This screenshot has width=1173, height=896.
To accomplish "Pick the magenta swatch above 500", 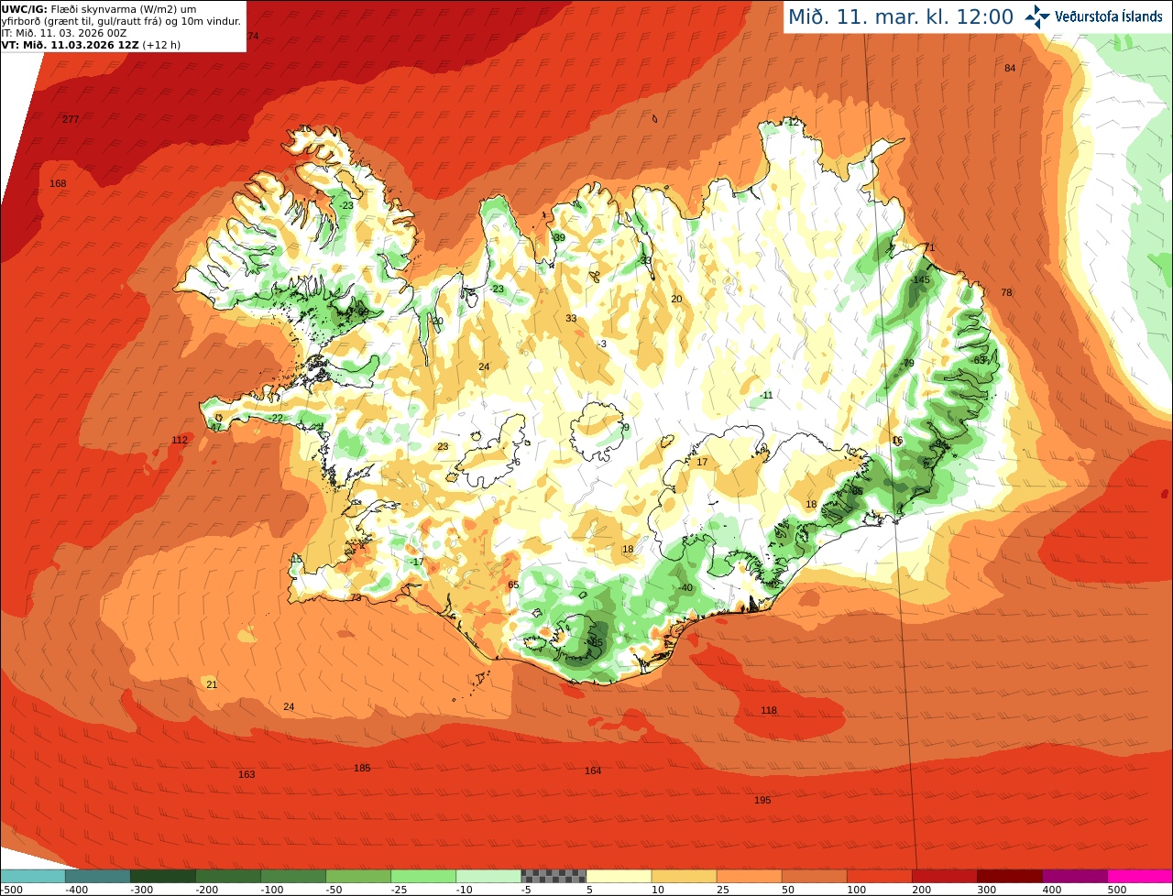I will pos(1140,876).
